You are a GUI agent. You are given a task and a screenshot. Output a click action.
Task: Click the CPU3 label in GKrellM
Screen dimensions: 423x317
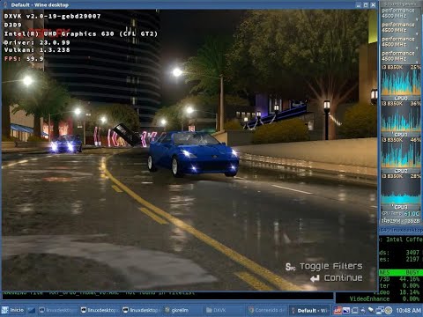click(x=401, y=207)
